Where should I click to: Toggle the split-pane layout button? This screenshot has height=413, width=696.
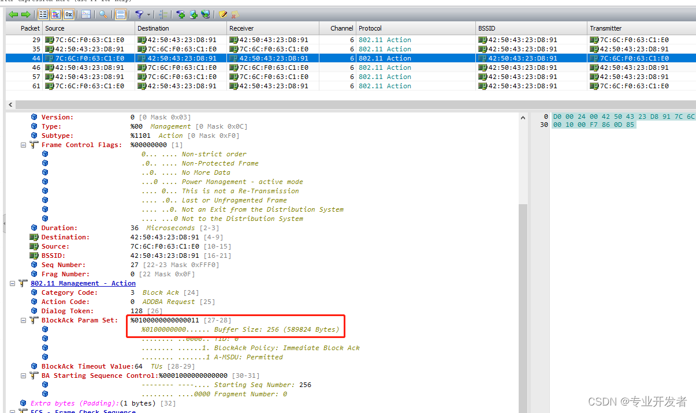coord(120,14)
